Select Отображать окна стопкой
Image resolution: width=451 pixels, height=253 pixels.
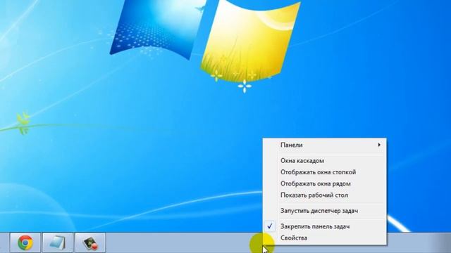(325, 172)
